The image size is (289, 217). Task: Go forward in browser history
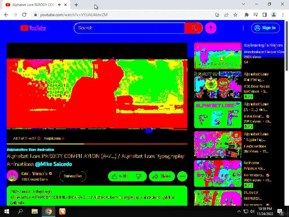click(x=15, y=15)
